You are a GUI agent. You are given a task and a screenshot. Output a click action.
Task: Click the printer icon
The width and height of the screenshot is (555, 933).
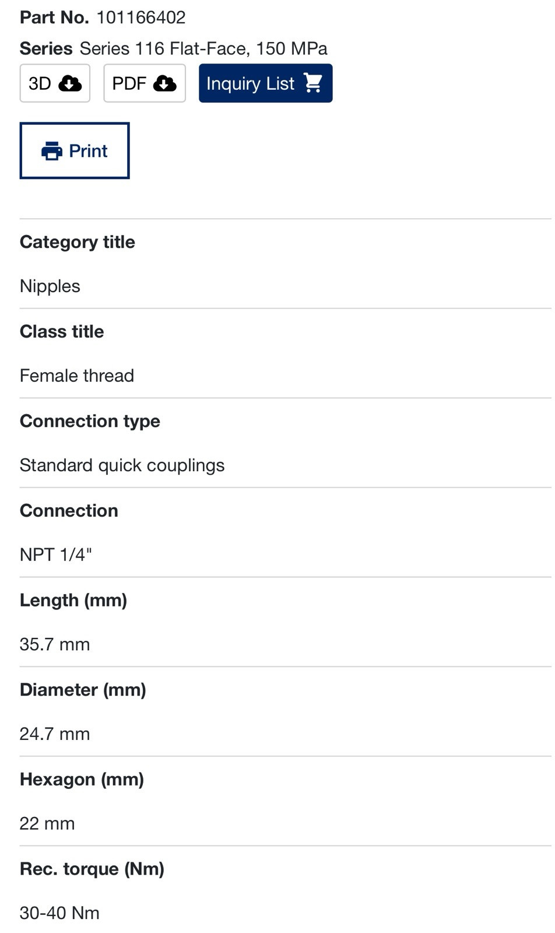click(52, 151)
